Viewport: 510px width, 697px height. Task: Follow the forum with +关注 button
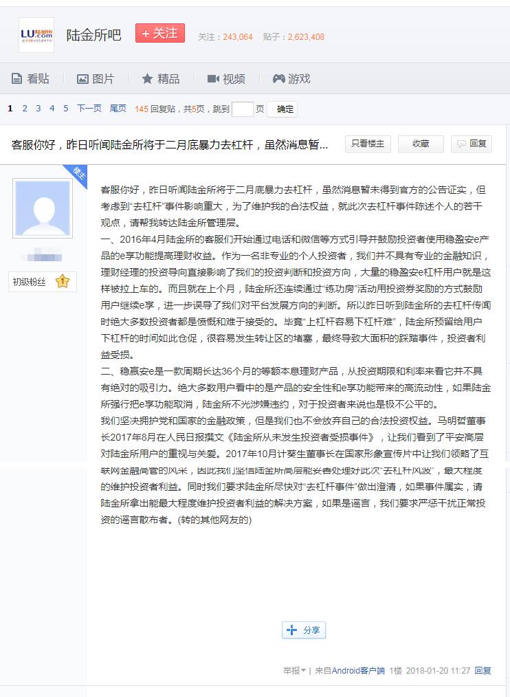pos(160,34)
